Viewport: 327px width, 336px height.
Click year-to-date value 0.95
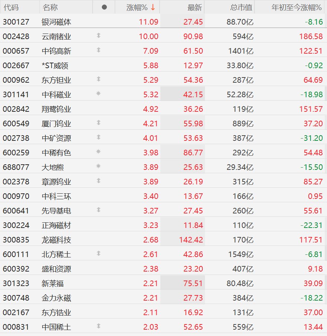pyautogui.click(x=315, y=196)
